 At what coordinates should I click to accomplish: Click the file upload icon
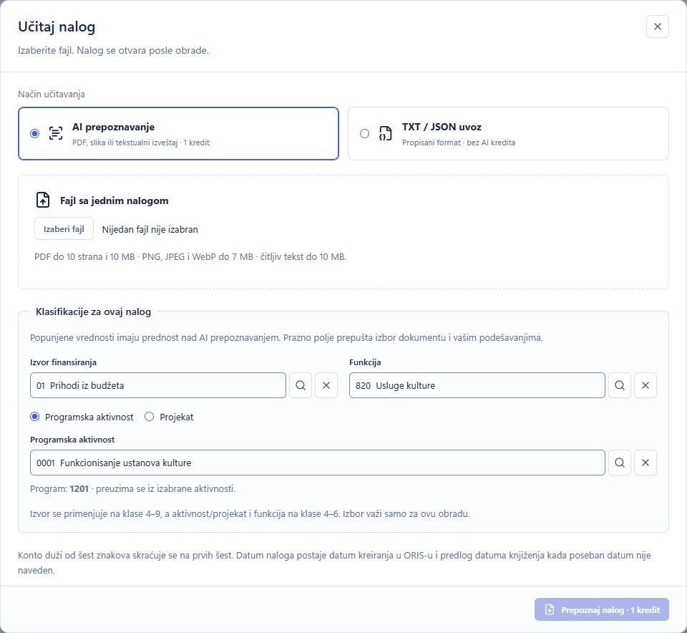pyautogui.click(x=43, y=200)
